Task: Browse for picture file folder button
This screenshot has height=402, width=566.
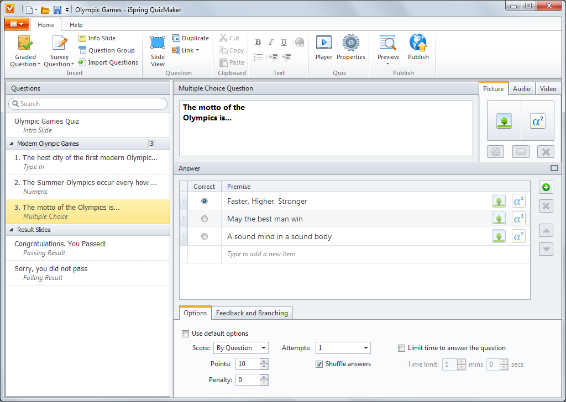Action: 521,152
